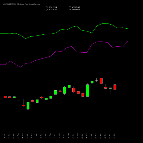The image size is (143, 143).
Task: Click the red candle above 30 Oct
Action: tap(5, 97)
